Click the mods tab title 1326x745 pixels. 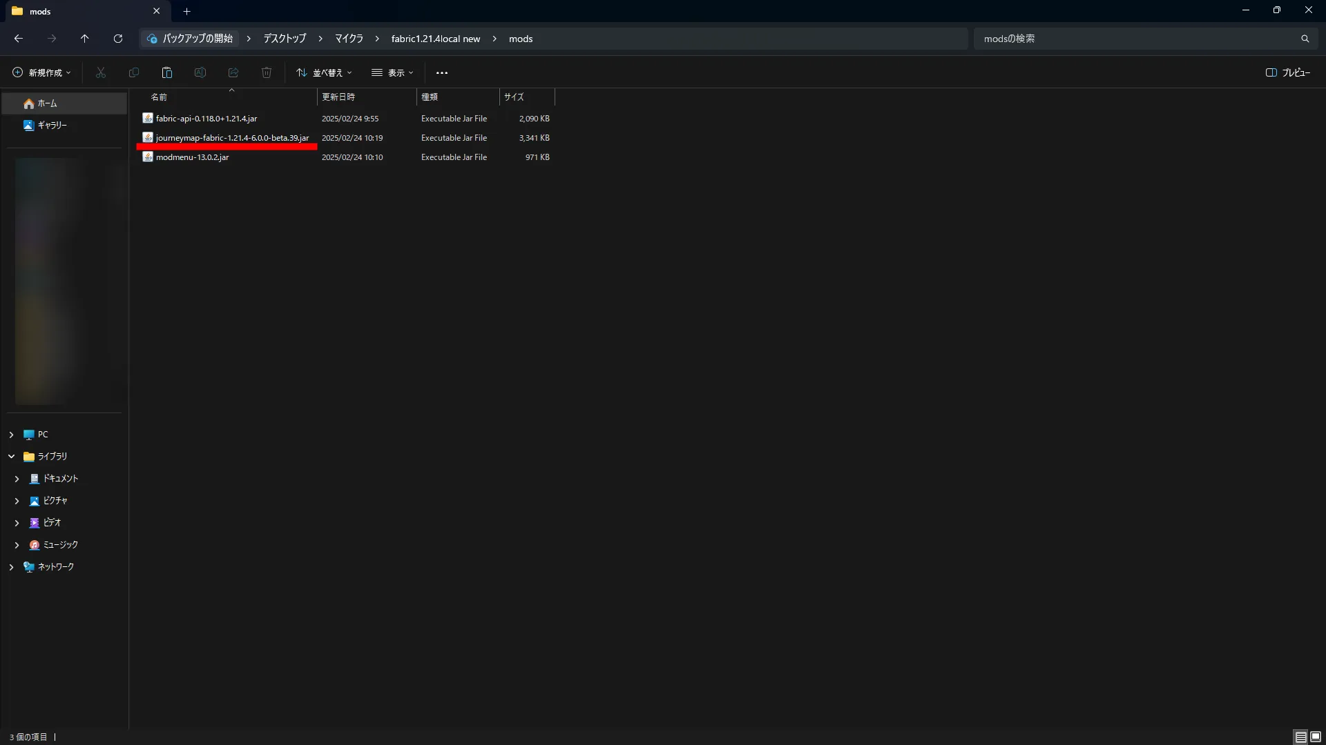point(40,11)
